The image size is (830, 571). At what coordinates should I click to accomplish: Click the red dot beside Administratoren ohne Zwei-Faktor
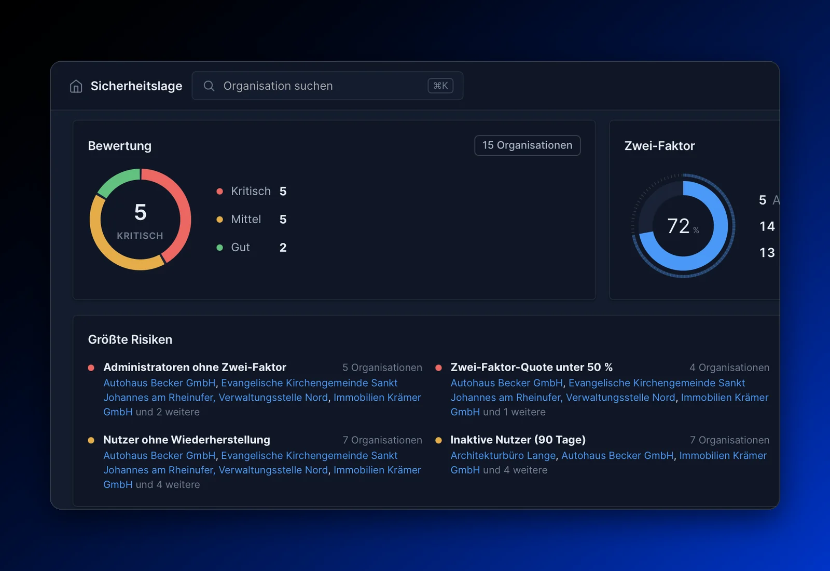91,368
